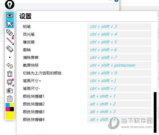159x135 pixels.
Task: Choose the highlighter line tool
Action: (x=9, y=41)
